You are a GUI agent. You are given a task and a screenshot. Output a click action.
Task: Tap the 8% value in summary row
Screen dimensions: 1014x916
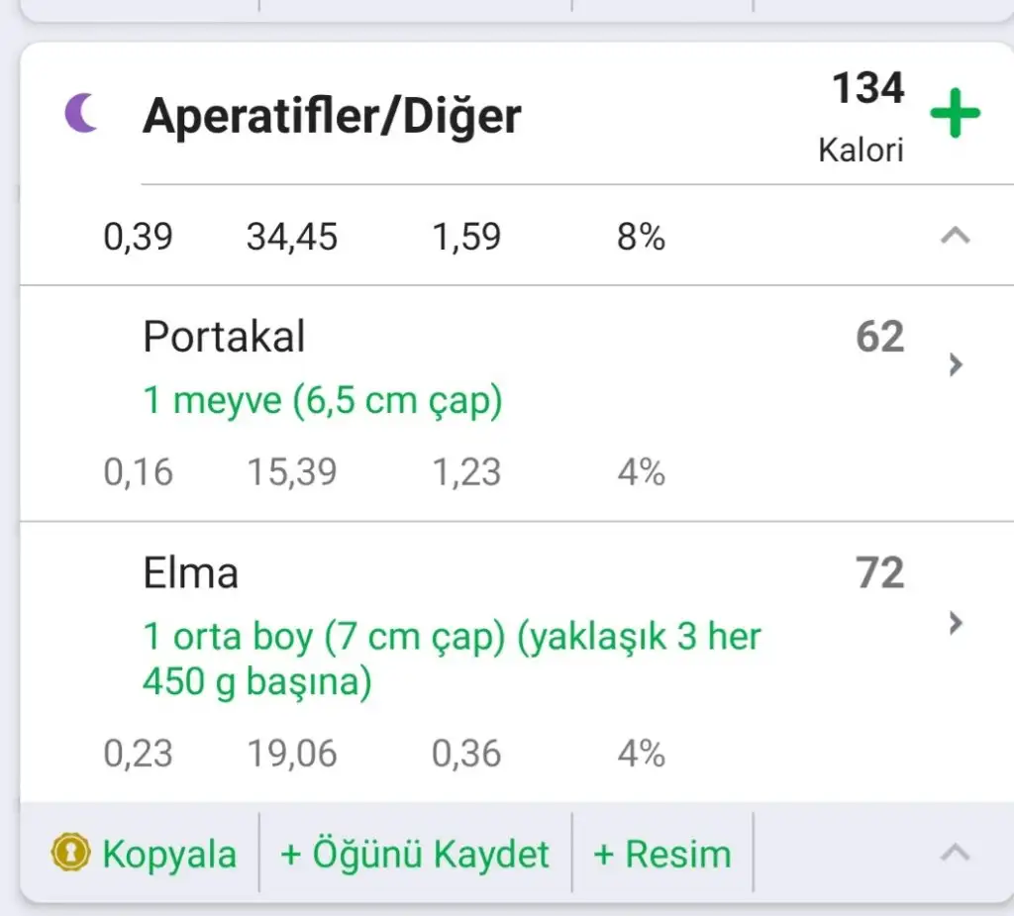(641, 238)
